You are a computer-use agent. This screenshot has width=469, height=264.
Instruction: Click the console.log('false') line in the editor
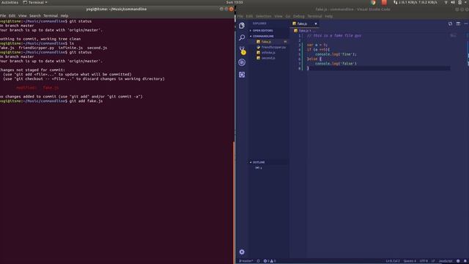click(336, 64)
